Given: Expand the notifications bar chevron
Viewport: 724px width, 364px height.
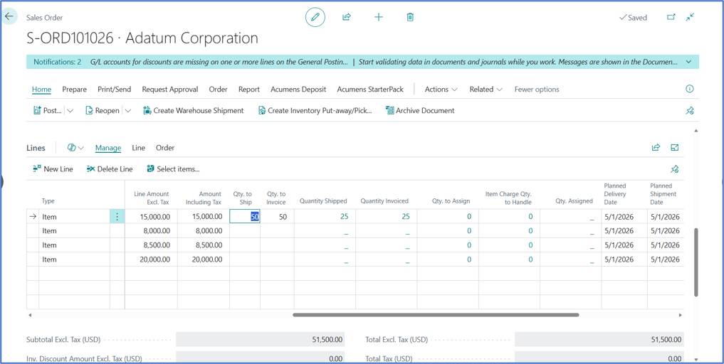Looking at the screenshot, I should pyautogui.click(x=689, y=62).
